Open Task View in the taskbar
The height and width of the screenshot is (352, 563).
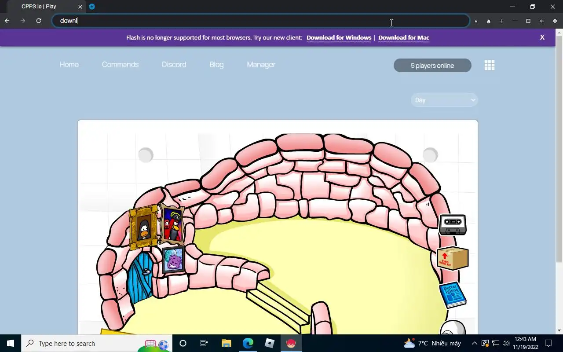[204, 343]
